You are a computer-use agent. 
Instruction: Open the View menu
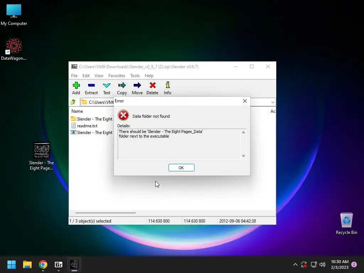click(99, 76)
